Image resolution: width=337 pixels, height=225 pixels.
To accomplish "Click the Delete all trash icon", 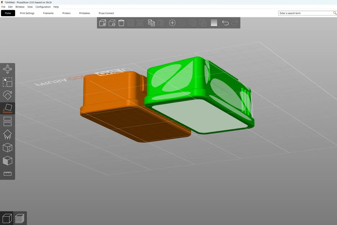I will click(x=121, y=23).
